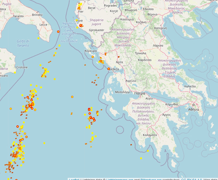
Task: Click the Pogradec town label
Action: (x=111, y=5)
